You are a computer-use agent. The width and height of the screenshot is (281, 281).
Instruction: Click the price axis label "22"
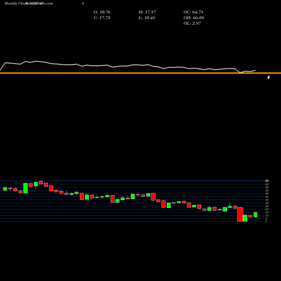(x=267, y=209)
